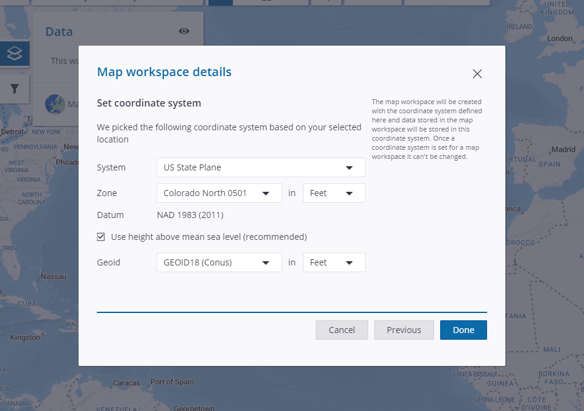Click the SIERRA LEONE map label
Image resolution: width=584 pixels, height=411 pixels.
(494, 400)
